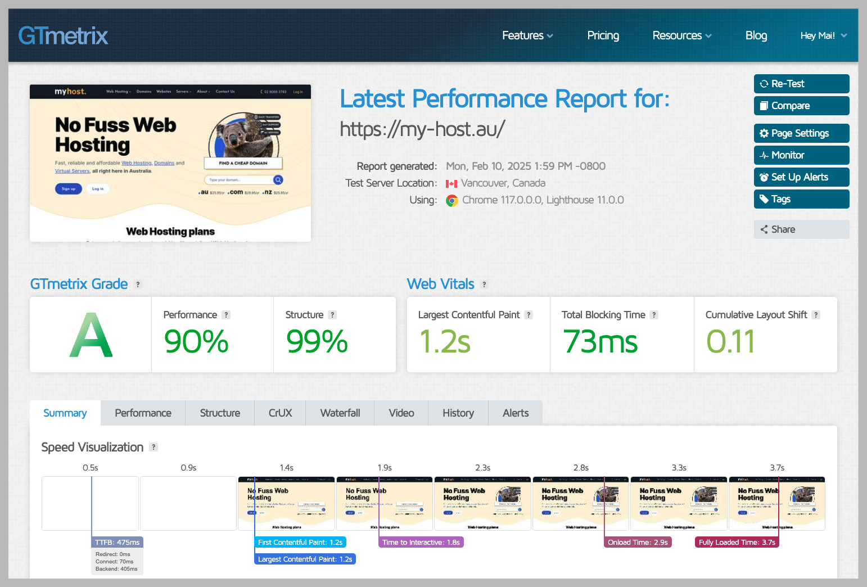This screenshot has height=587, width=867.
Task: Open the Hey Mai! account menu
Action: pos(823,36)
